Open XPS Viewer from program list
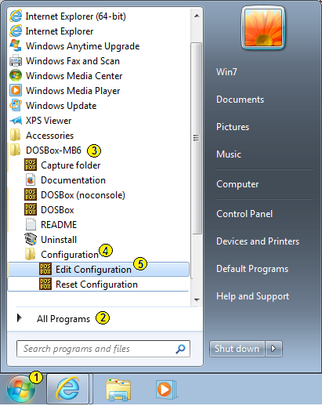 99,121
